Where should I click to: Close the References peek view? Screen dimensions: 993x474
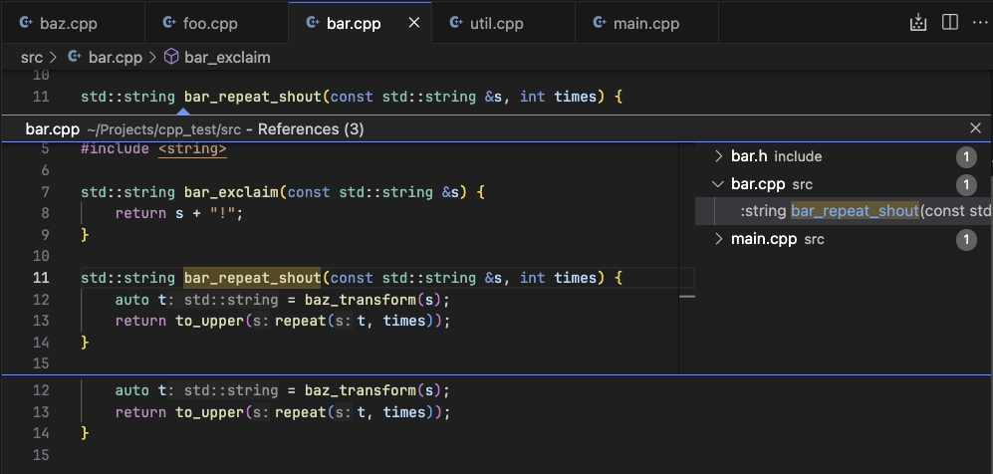[x=976, y=128]
